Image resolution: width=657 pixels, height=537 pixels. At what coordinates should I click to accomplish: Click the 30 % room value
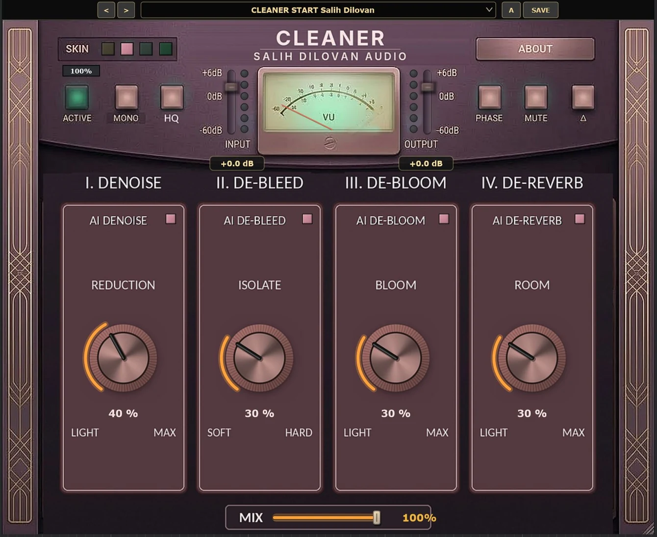pos(532,413)
